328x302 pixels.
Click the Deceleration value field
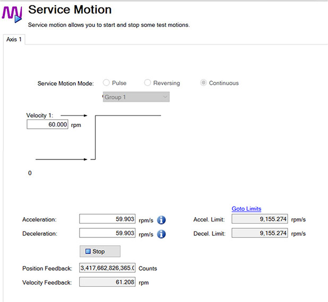tap(107, 233)
